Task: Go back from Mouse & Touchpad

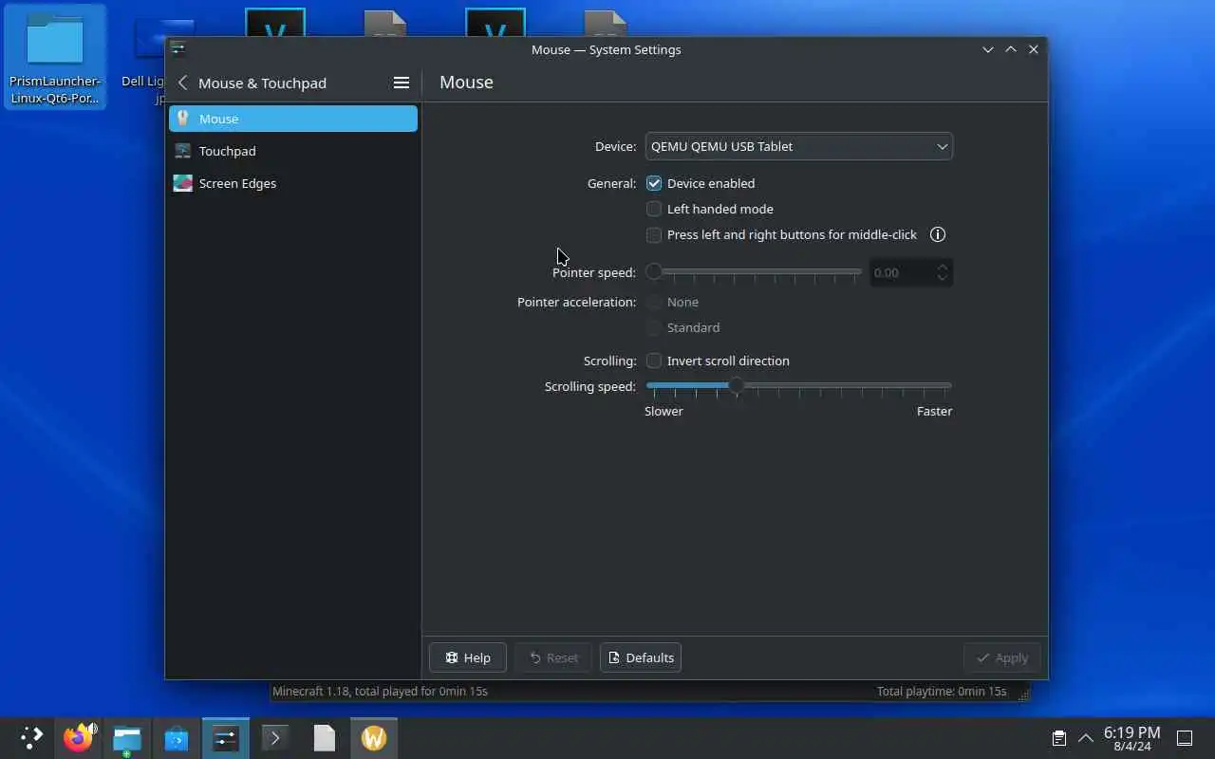Action: tap(183, 83)
